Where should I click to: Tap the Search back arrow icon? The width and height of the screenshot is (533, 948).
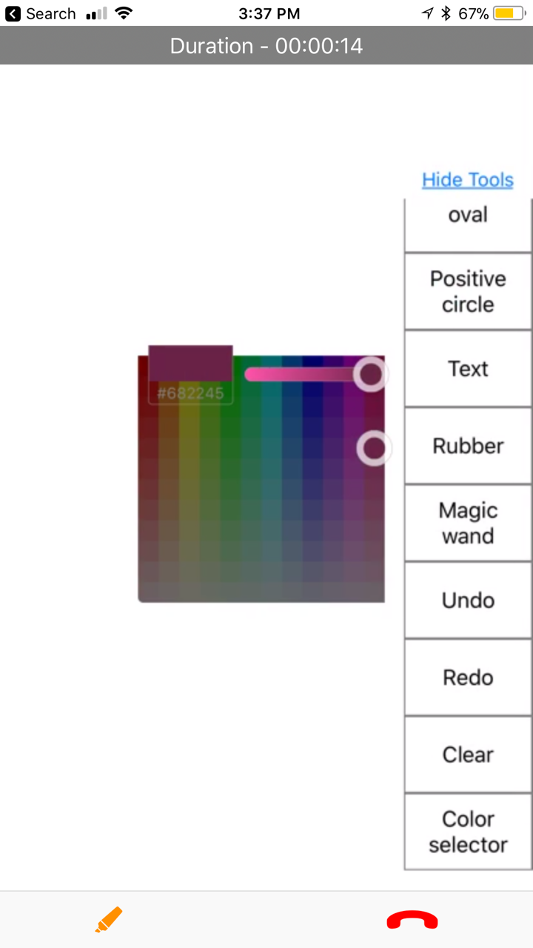point(13,13)
